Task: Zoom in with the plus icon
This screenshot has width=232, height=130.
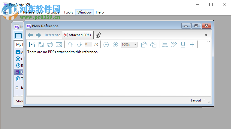Action: [x=115, y=44]
